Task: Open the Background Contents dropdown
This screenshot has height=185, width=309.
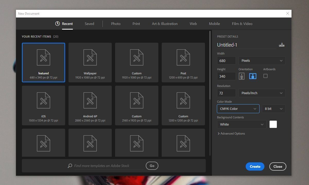Action: click(241, 124)
